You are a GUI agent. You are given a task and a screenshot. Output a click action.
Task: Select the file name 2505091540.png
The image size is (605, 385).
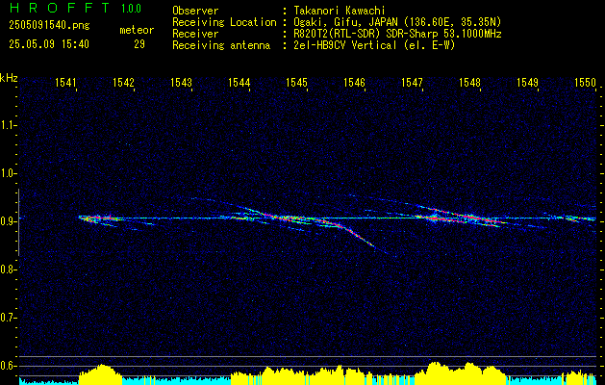49,26
